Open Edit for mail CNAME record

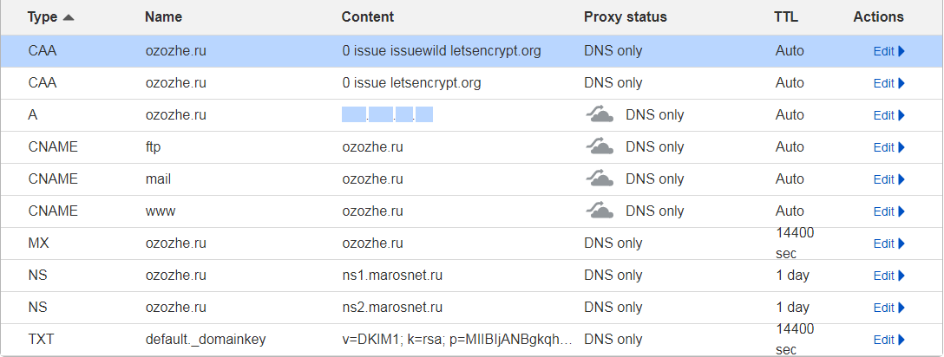(888, 179)
